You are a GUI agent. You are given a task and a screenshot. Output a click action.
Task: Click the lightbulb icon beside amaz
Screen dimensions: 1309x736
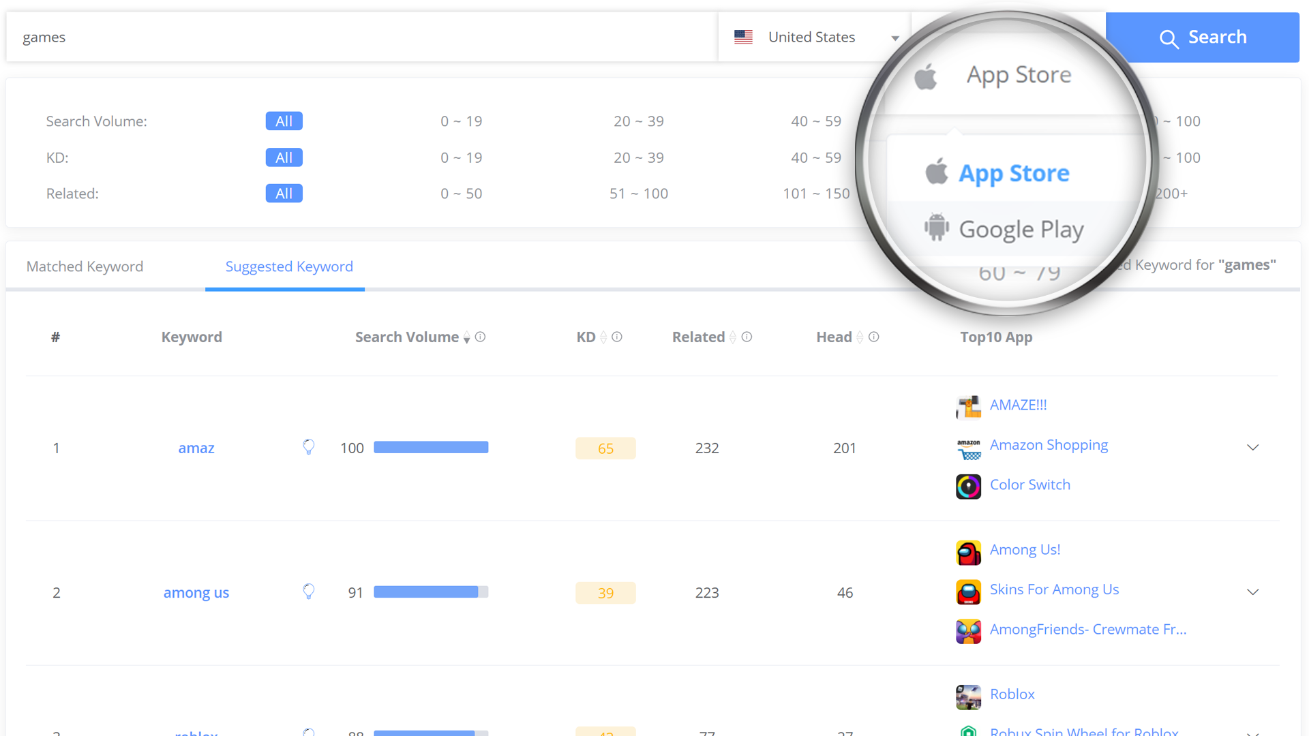(309, 447)
